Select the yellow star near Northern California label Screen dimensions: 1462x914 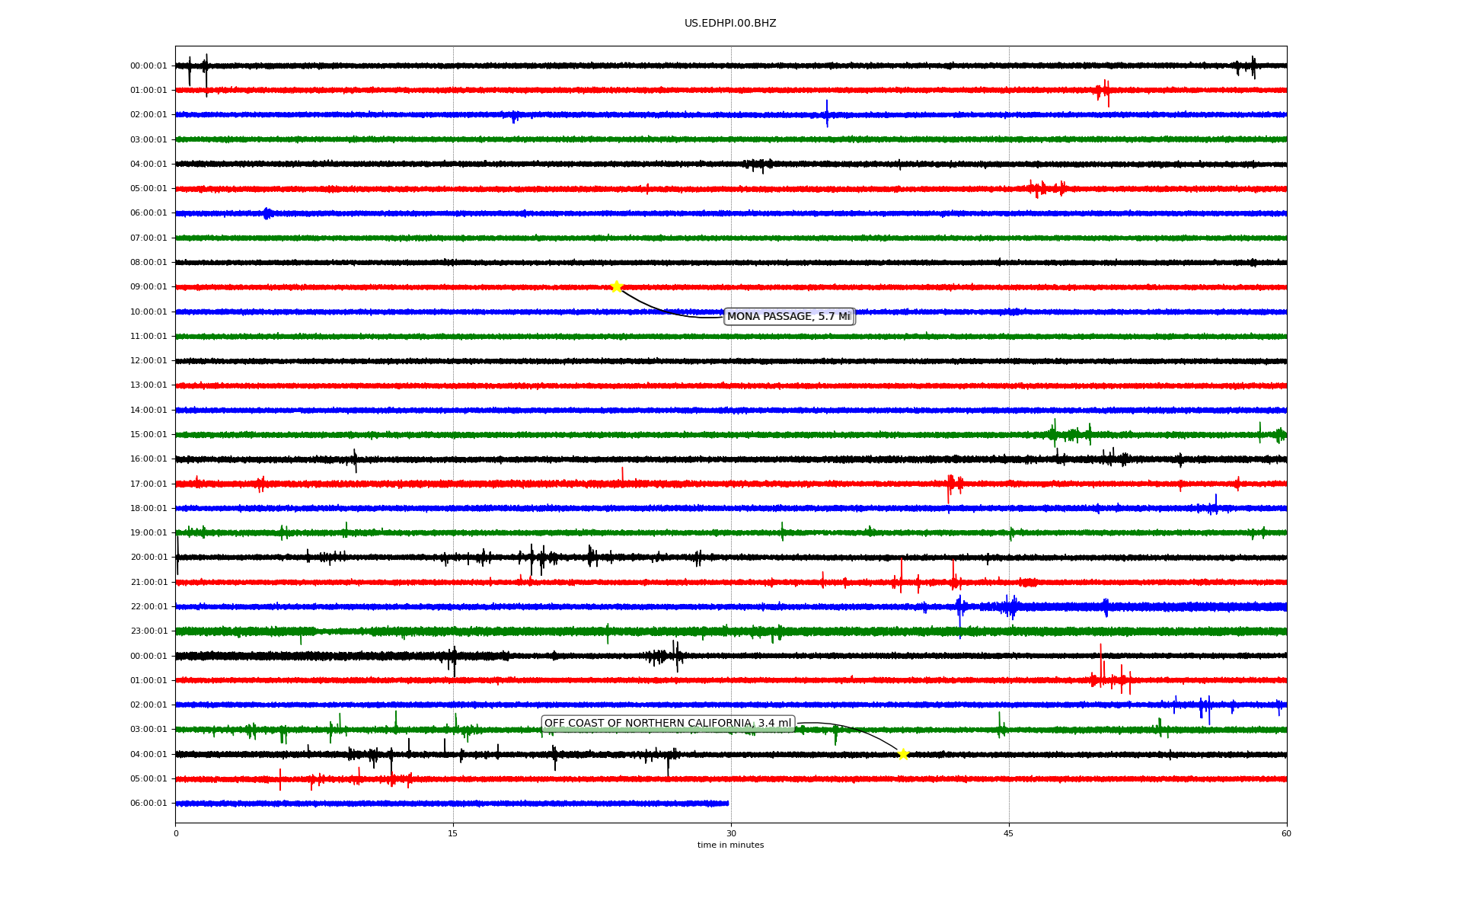pos(903,754)
